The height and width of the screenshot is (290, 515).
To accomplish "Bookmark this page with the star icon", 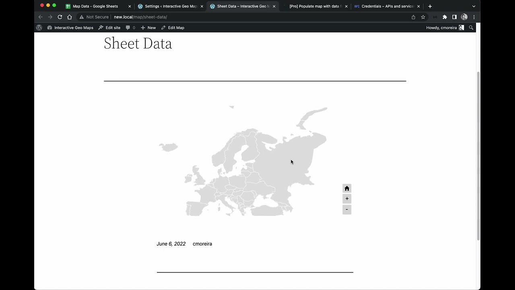I will click(x=423, y=17).
